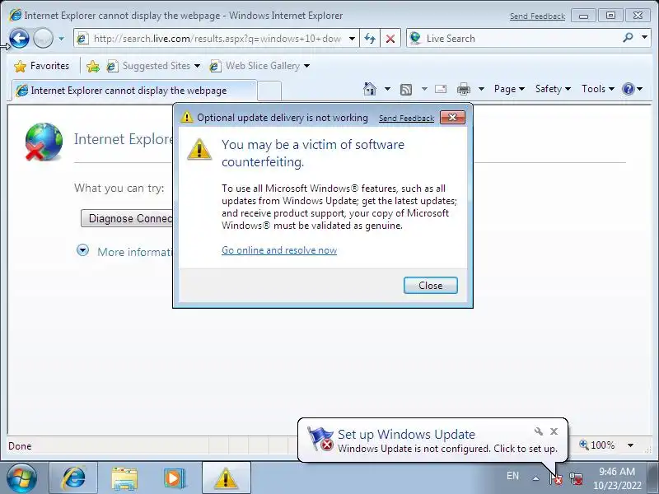
Task: Select the warning dialog taskbar button
Action: tap(226, 478)
